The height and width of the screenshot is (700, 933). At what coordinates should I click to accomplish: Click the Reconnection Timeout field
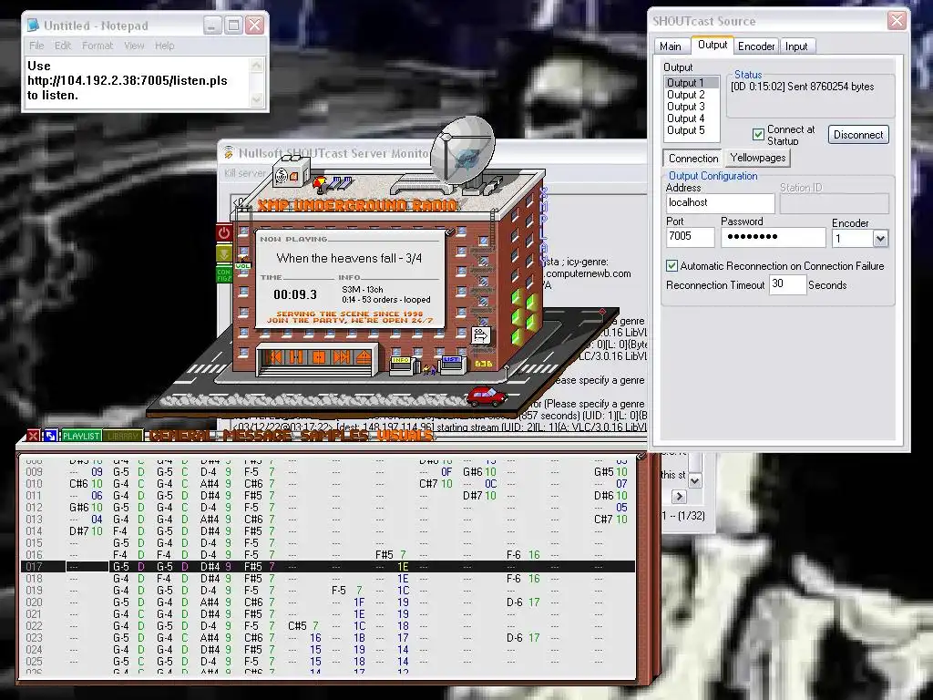tap(787, 284)
